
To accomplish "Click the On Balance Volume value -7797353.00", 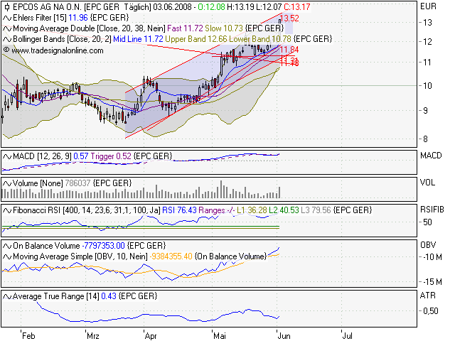I will coord(103,246).
